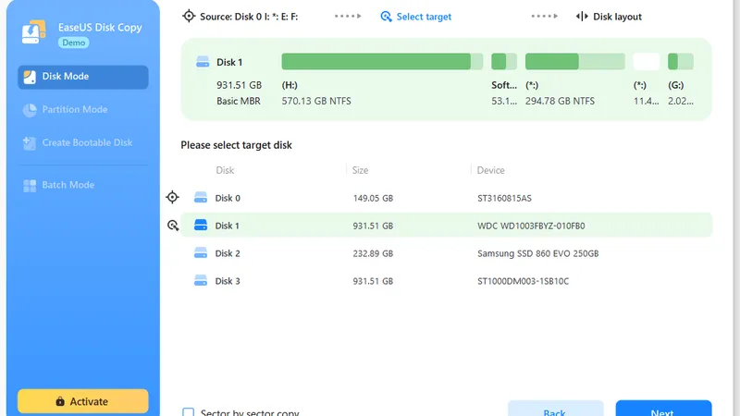Click the Create Bootable Disk icon
The width and height of the screenshot is (740, 416).
pos(30,143)
